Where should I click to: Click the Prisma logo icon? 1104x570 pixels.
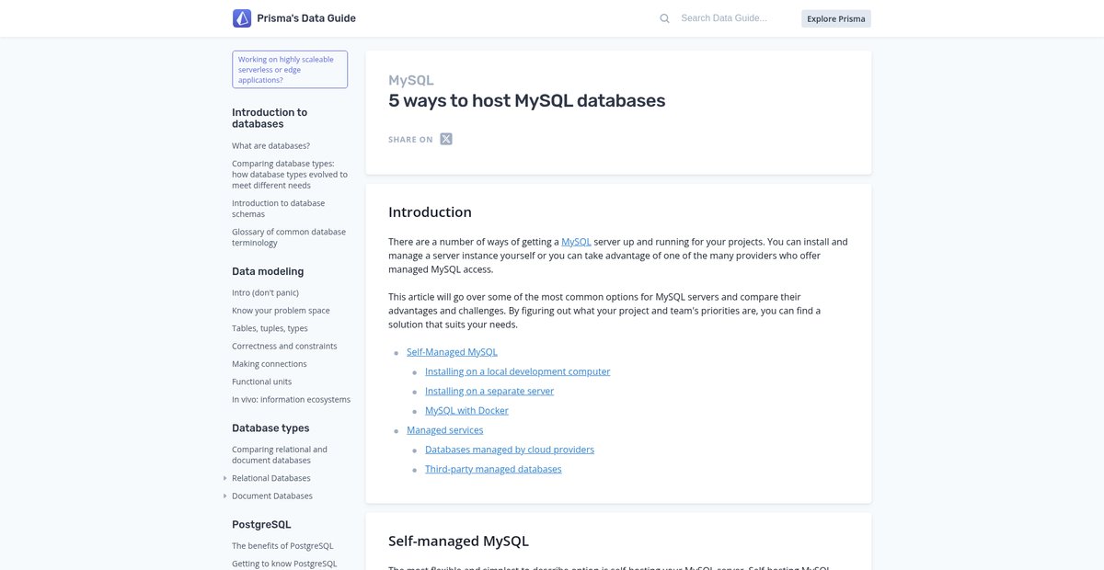coord(242,18)
